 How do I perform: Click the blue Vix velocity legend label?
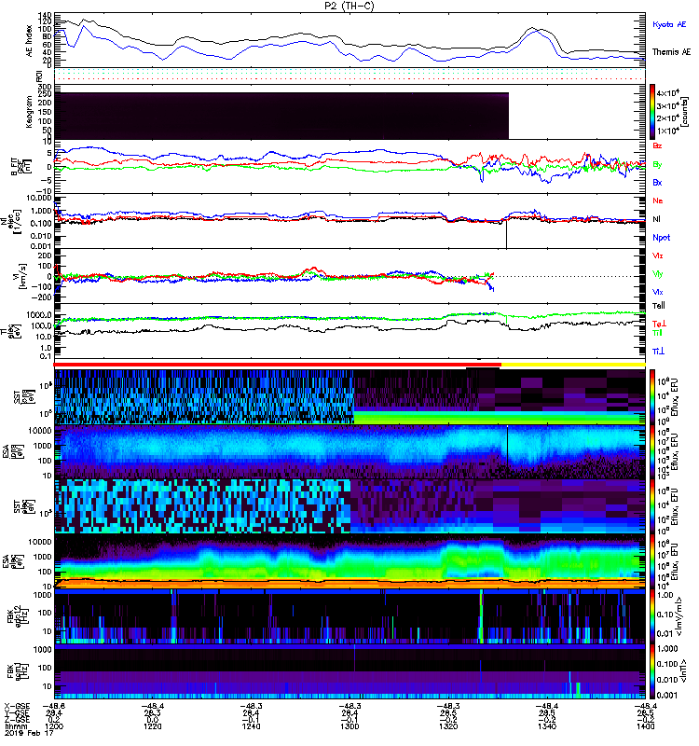658,292
